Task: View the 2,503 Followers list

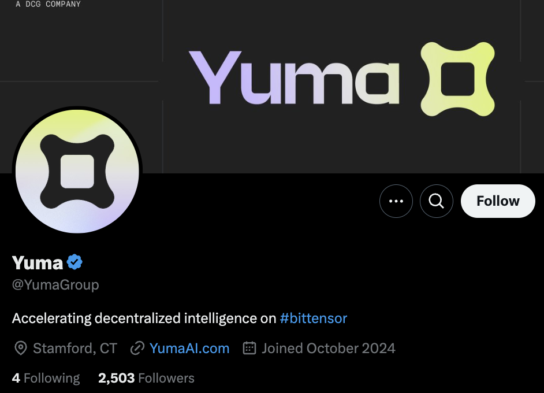Action: coord(146,378)
